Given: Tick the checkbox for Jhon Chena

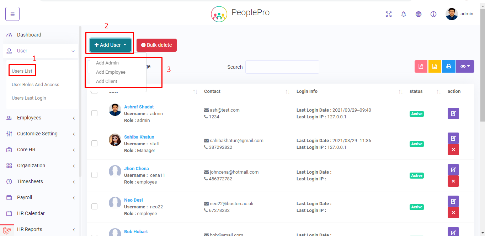Looking at the screenshot, I should [95, 175].
